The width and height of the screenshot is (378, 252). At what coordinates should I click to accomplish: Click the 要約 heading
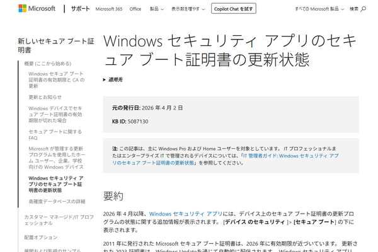click(113, 196)
